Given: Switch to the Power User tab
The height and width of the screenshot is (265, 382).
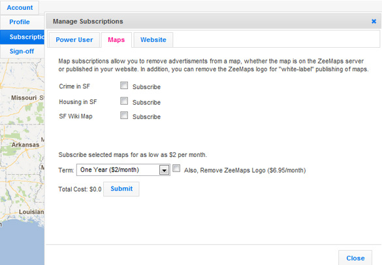Looking at the screenshot, I should [x=74, y=40].
